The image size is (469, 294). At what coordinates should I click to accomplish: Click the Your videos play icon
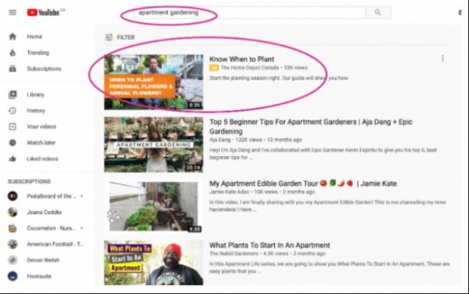tap(13, 127)
